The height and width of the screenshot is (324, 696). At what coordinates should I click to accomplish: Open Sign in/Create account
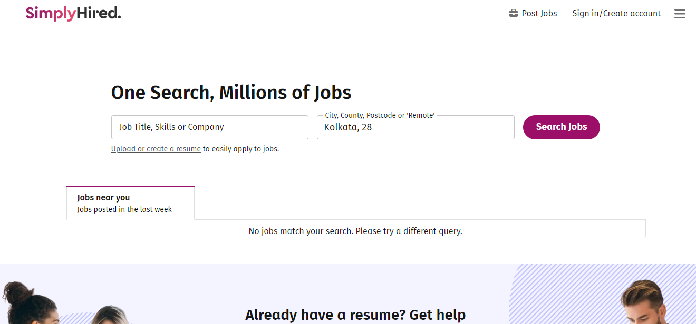pyautogui.click(x=616, y=13)
